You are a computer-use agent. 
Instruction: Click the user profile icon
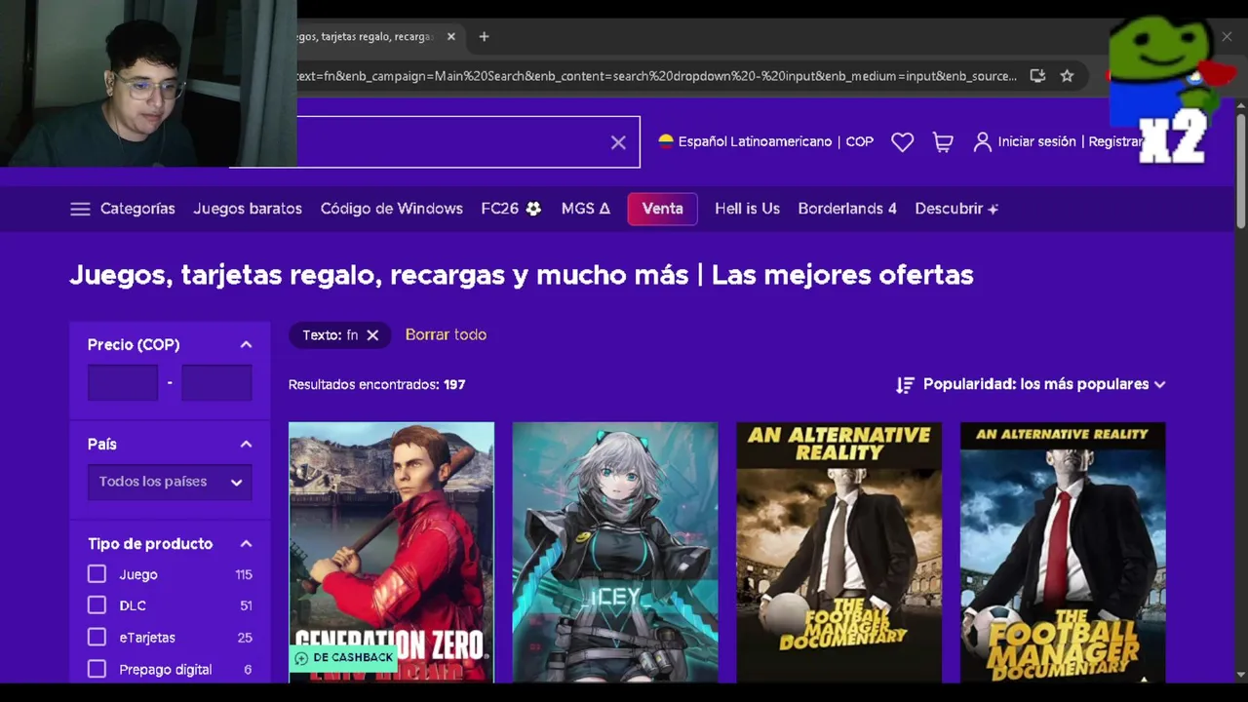[983, 142]
